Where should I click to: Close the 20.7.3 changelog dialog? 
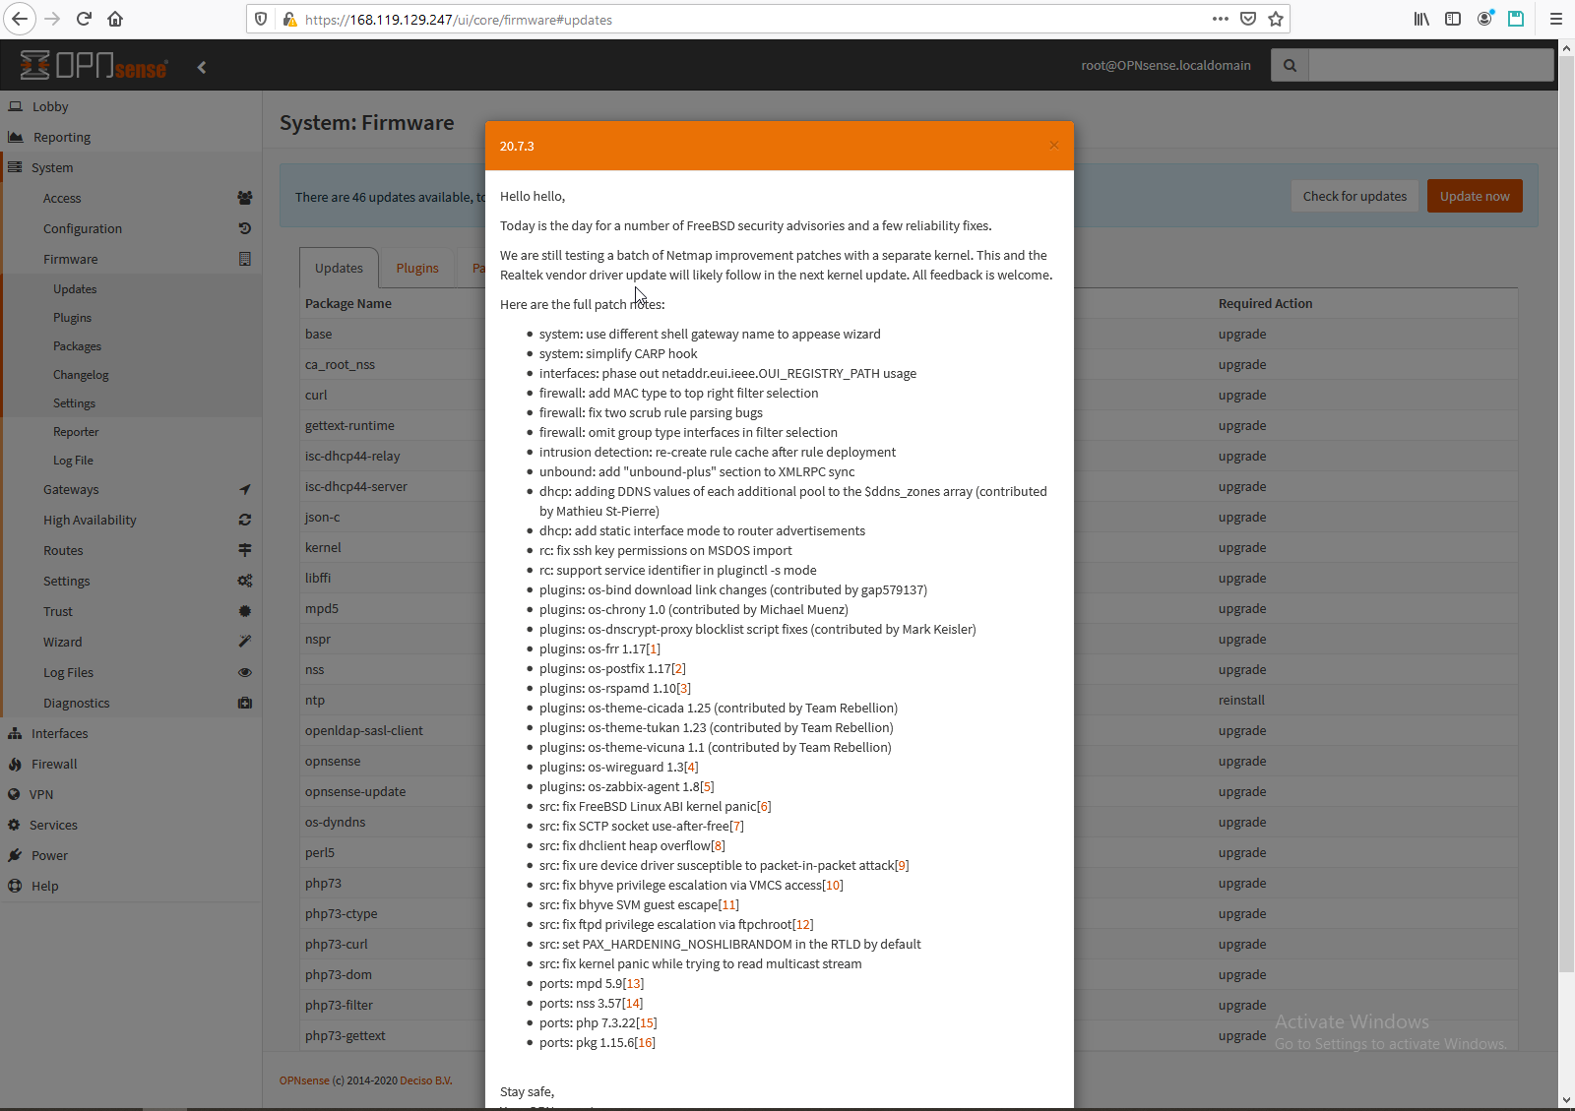click(x=1054, y=145)
